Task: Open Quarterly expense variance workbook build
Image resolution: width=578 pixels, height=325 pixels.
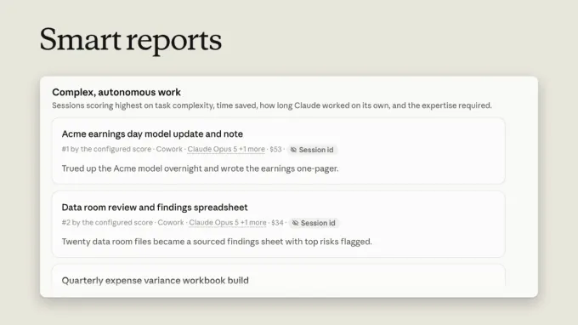Action: coord(156,281)
